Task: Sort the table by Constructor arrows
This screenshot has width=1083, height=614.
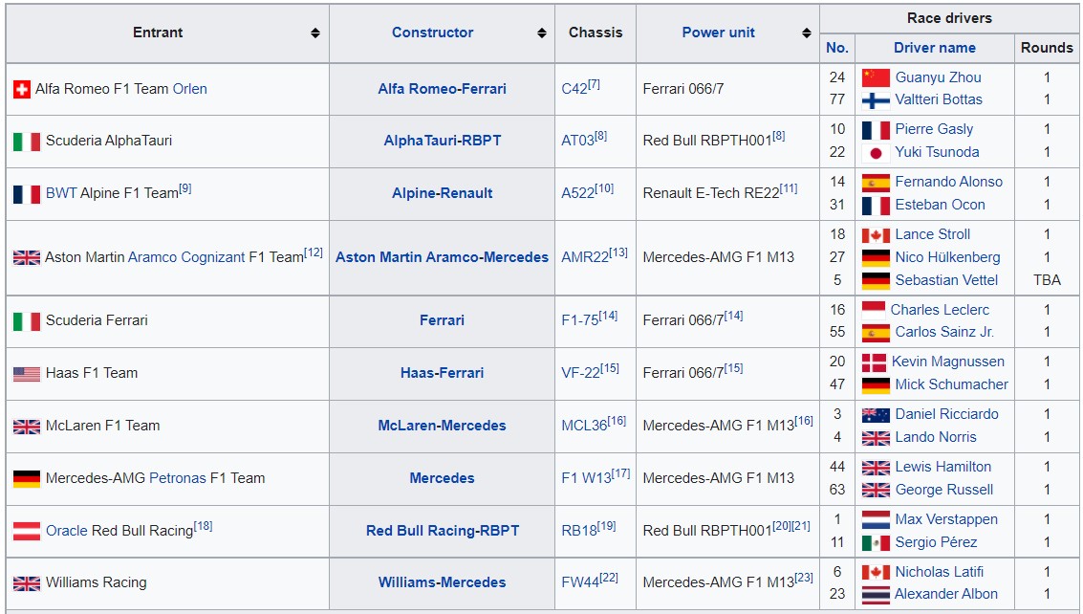Action: 542,33
